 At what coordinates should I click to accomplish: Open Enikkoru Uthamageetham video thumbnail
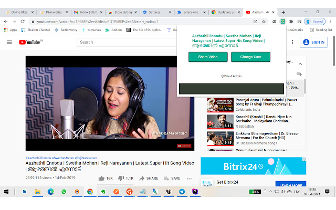[x=220, y=139]
